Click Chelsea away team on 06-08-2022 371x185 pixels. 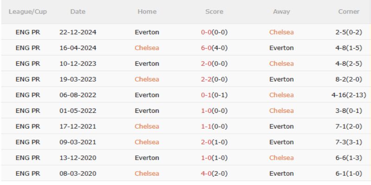281,95
